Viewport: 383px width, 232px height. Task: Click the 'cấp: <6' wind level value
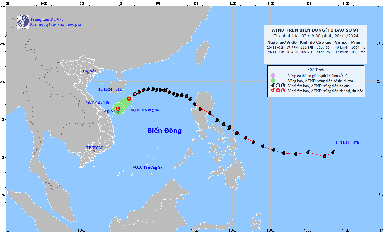323,52
